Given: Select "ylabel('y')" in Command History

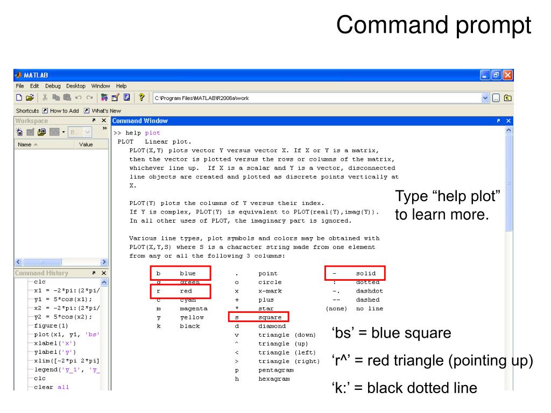Looking at the screenshot, I should click(x=55, y=352).
